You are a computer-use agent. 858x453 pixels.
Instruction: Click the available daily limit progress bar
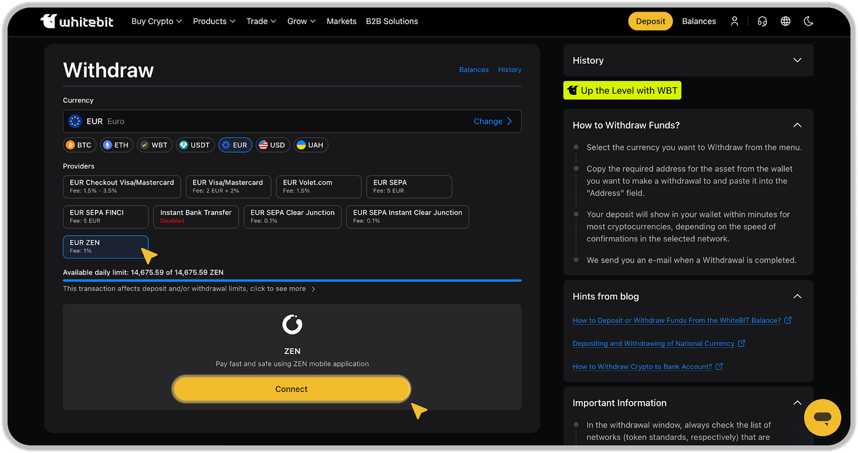292,280
